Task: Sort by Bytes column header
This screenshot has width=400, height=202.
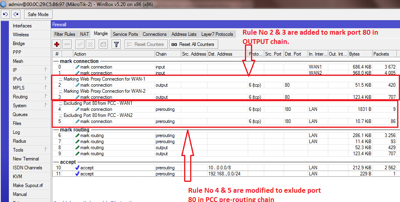Action: pyautogui.click(x=360, y=54)
